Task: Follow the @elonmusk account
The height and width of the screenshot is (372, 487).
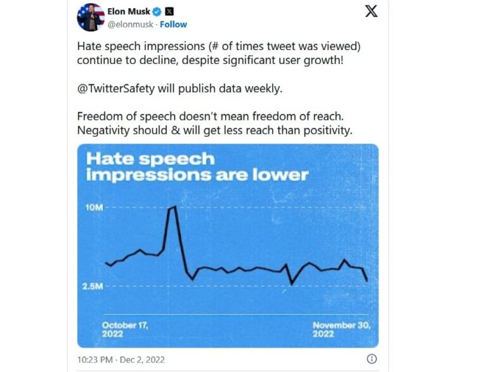Action: coord(173,24)
